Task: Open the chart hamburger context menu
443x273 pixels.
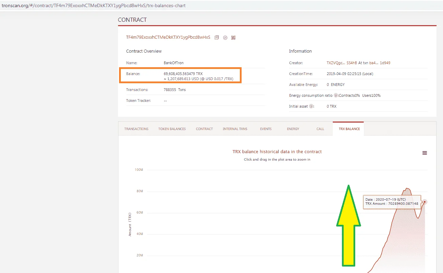Action: (x=425, y=153)
